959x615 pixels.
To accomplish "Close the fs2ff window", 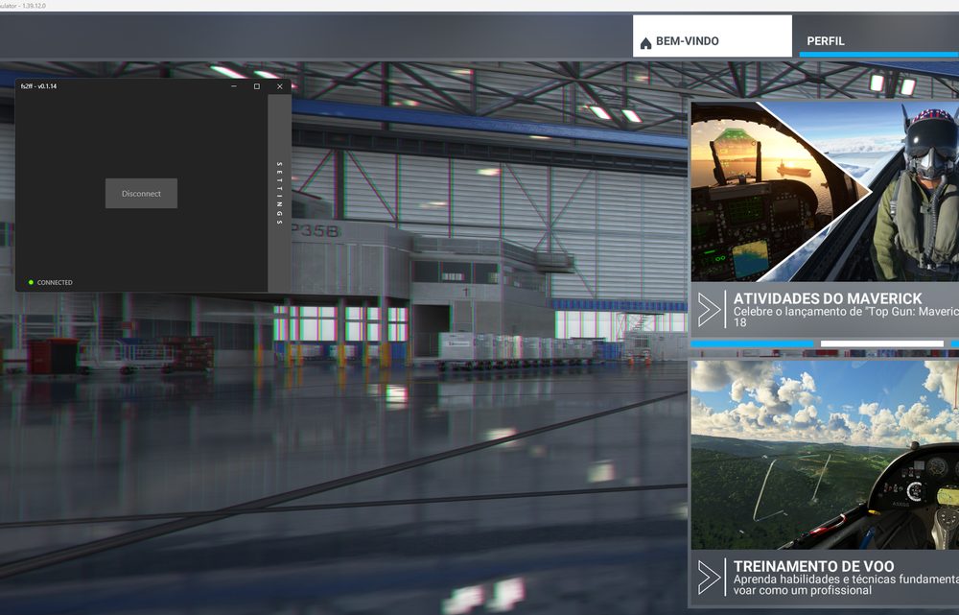I will tap(279, 86).
